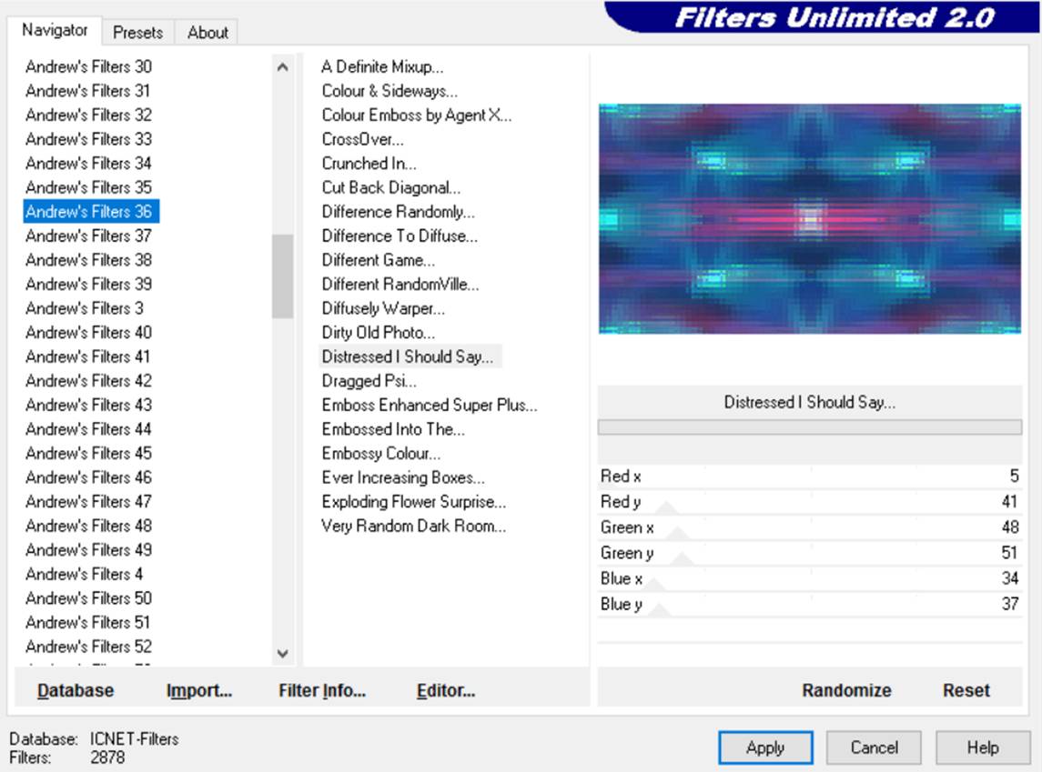Image resolution: width=1042 pixels, height=772 pixels.
Task: Select Andrew's Filters 50 category
Action: coord(88,598)
